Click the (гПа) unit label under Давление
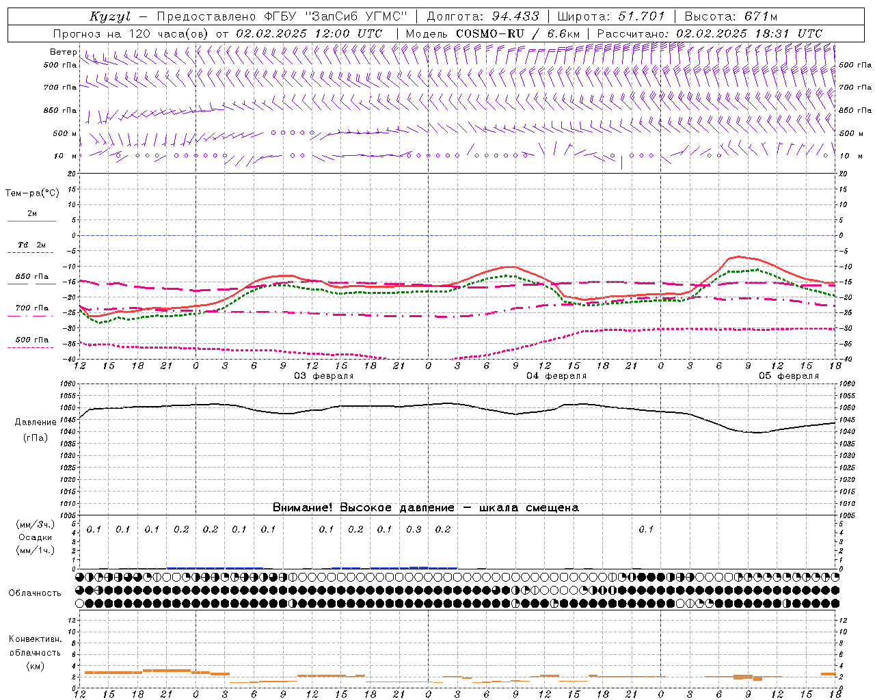This screenshot has width=875, height=700. point(36,438)
